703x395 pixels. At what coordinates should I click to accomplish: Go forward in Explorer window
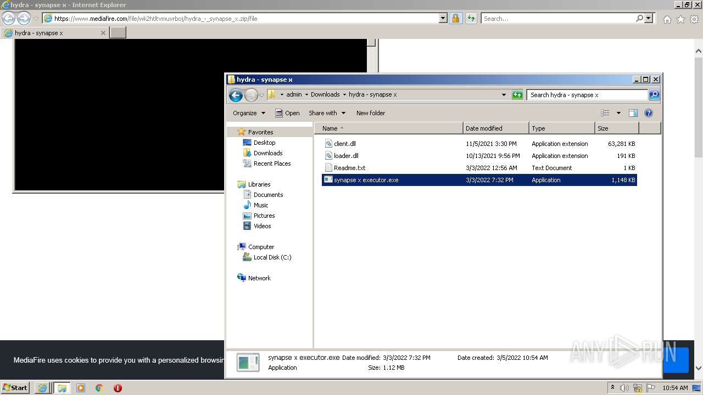251,95
